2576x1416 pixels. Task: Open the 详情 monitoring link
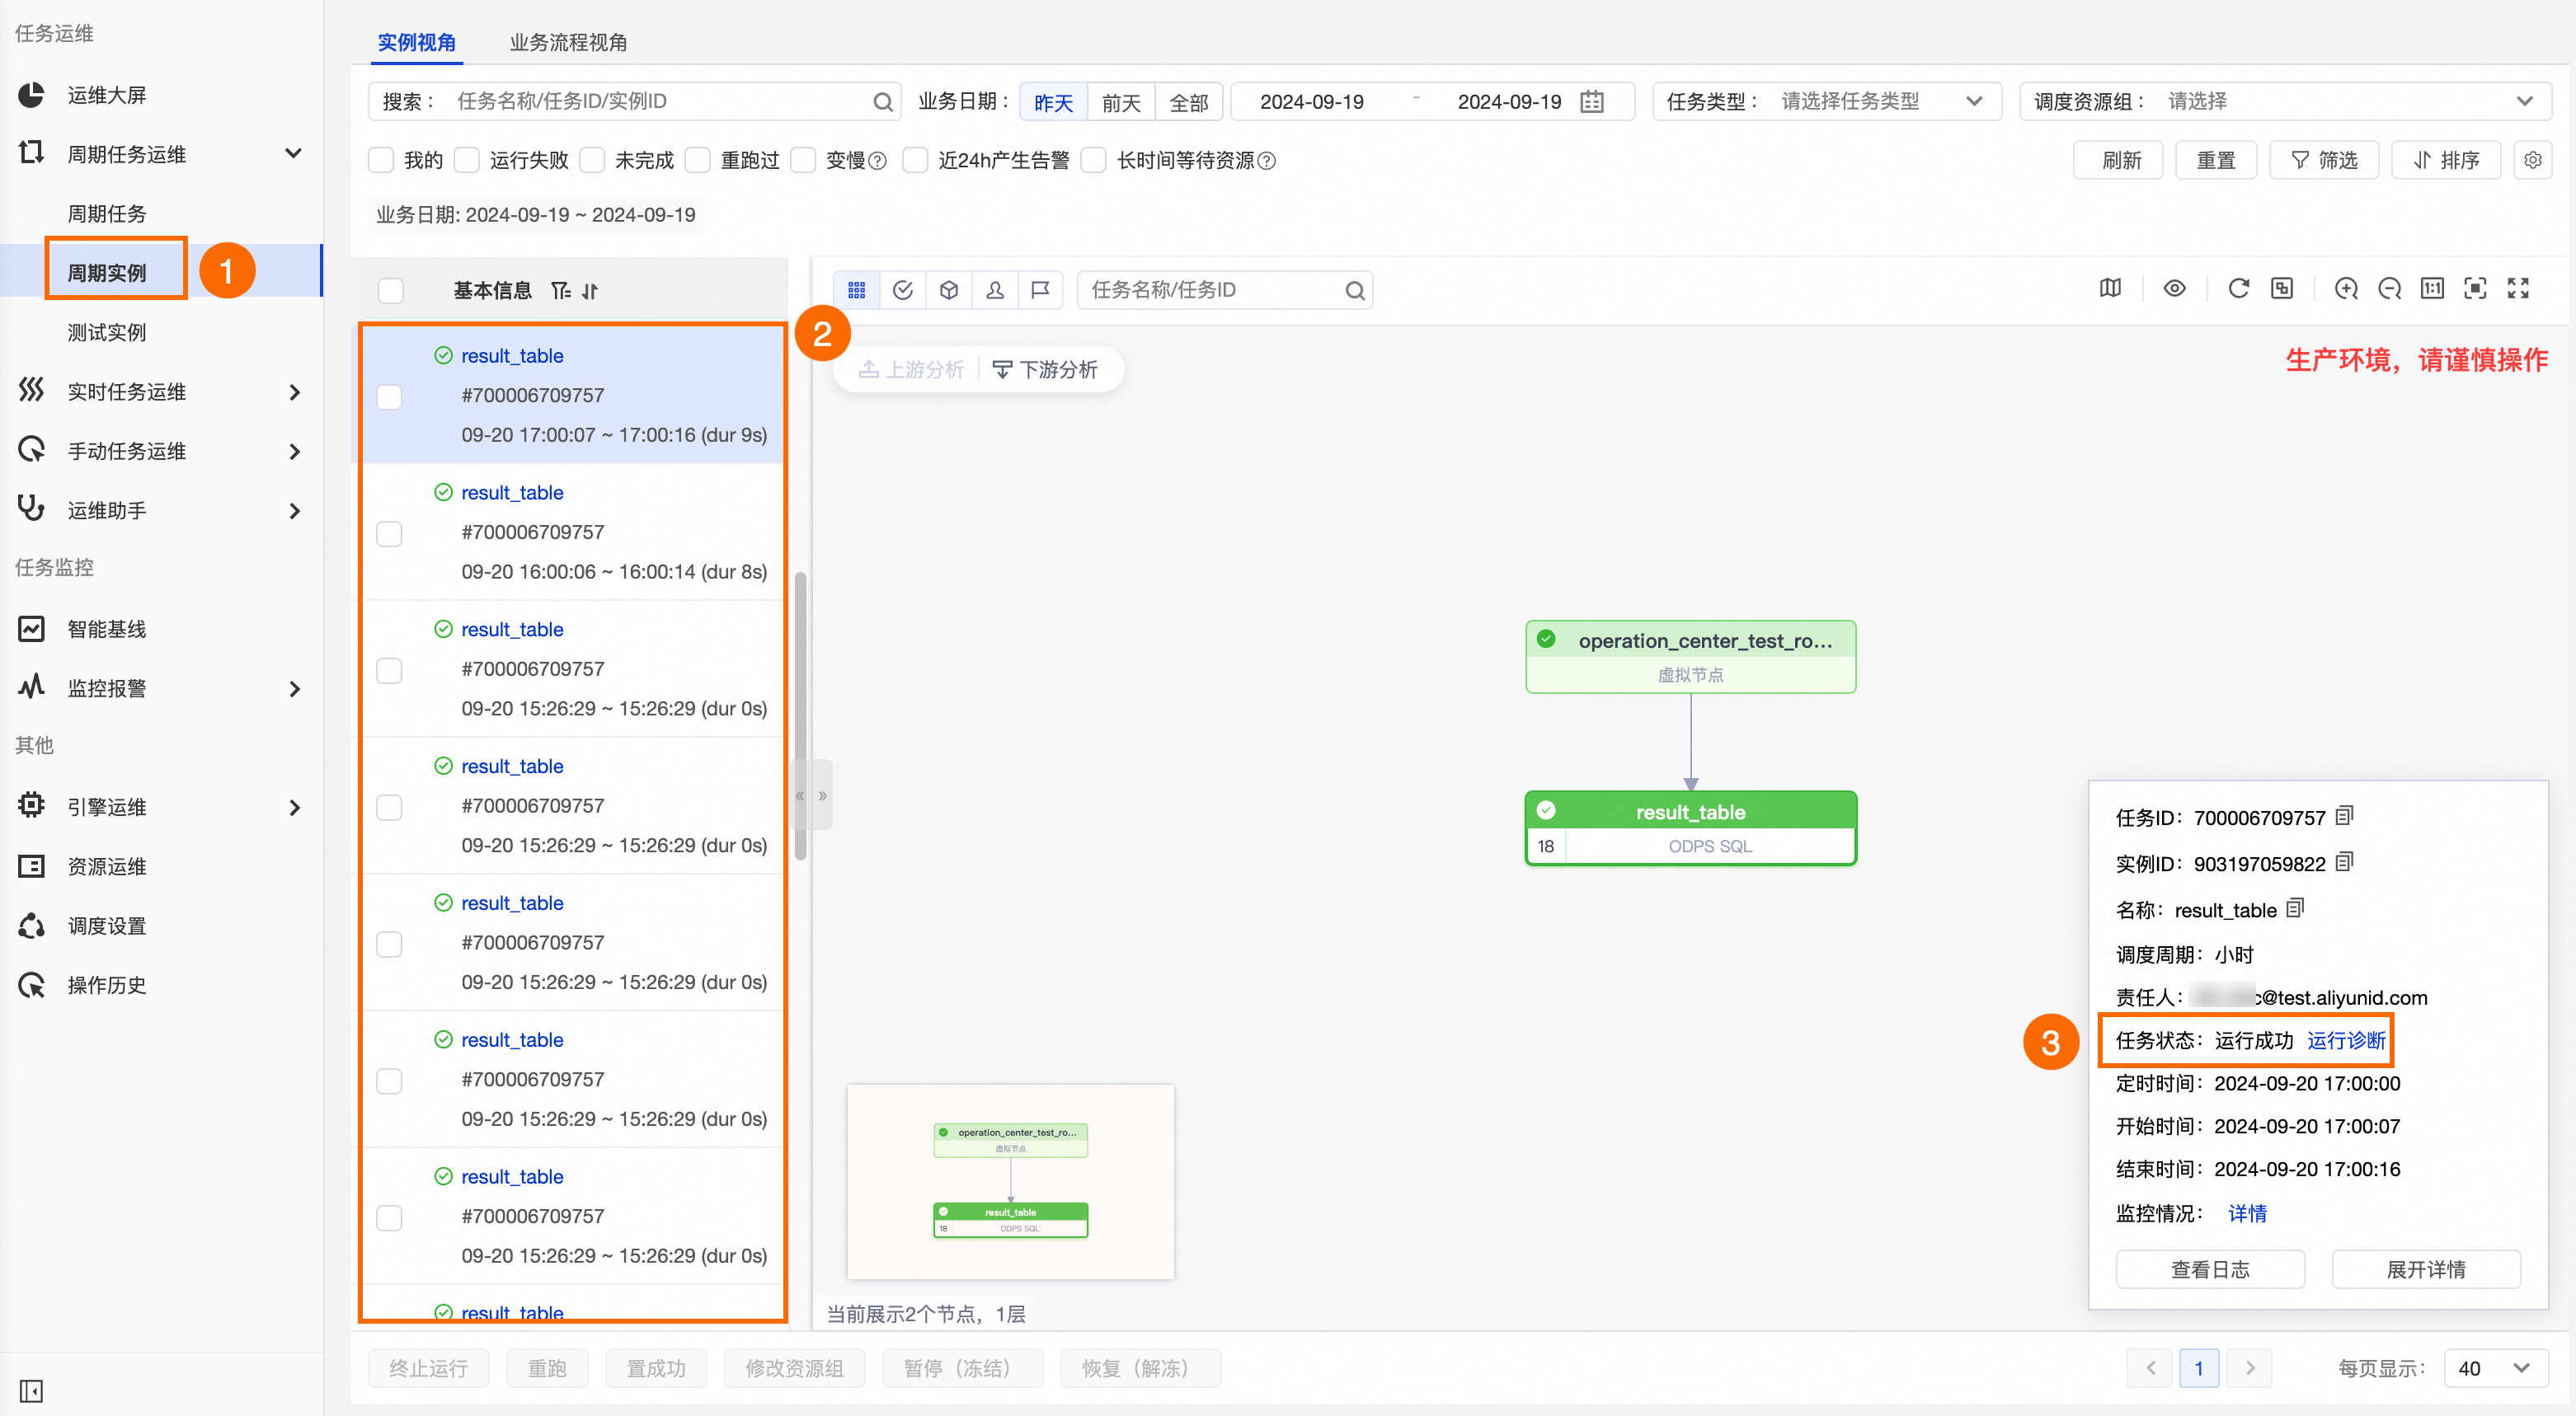(2247, 1213)
